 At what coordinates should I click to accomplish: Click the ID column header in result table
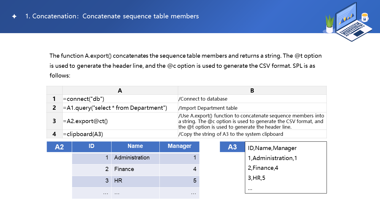point(91,146)
